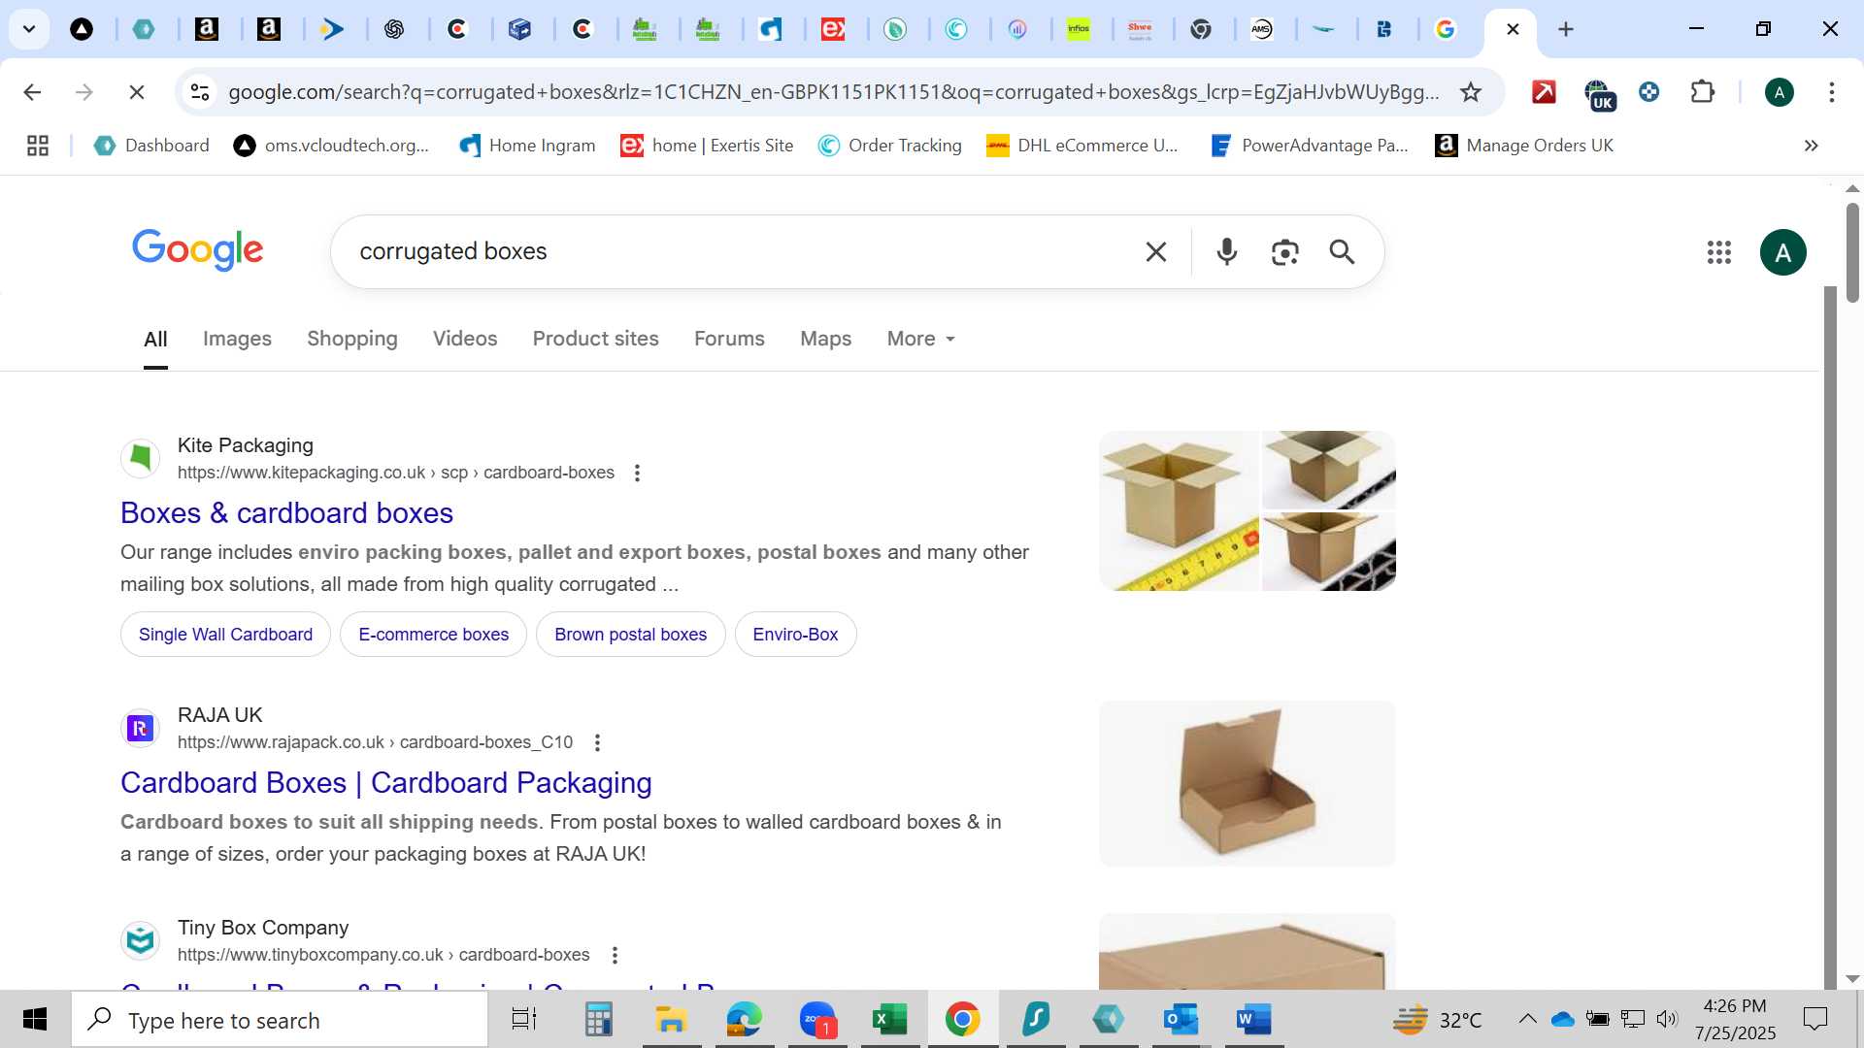This screenshot has height=1048, width=1864.
Task: Open Task View in the taskbar
Action: point(524,1020)
